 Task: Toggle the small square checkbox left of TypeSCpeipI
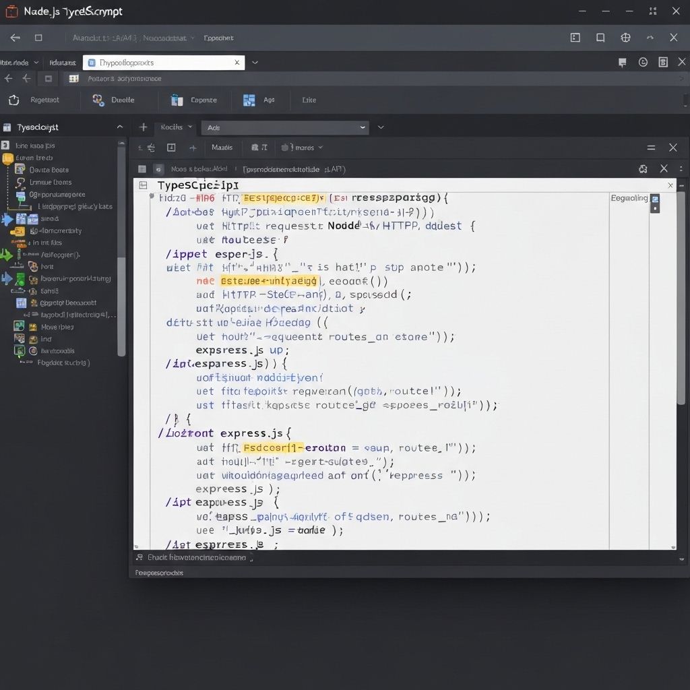[x=143, y=185]
